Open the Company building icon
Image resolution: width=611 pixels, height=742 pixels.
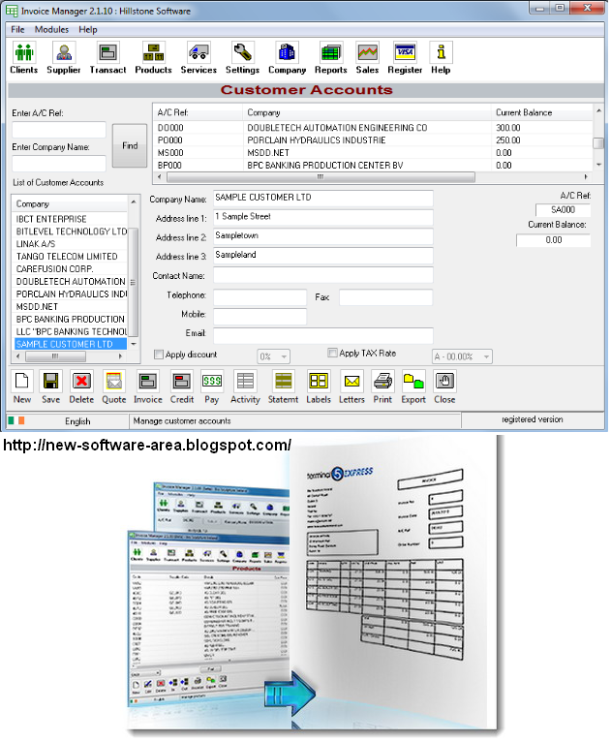(x=287, y=52)
